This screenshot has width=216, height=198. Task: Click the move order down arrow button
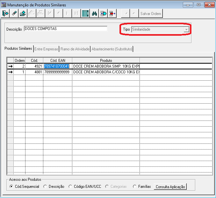(x=134, y=13)
